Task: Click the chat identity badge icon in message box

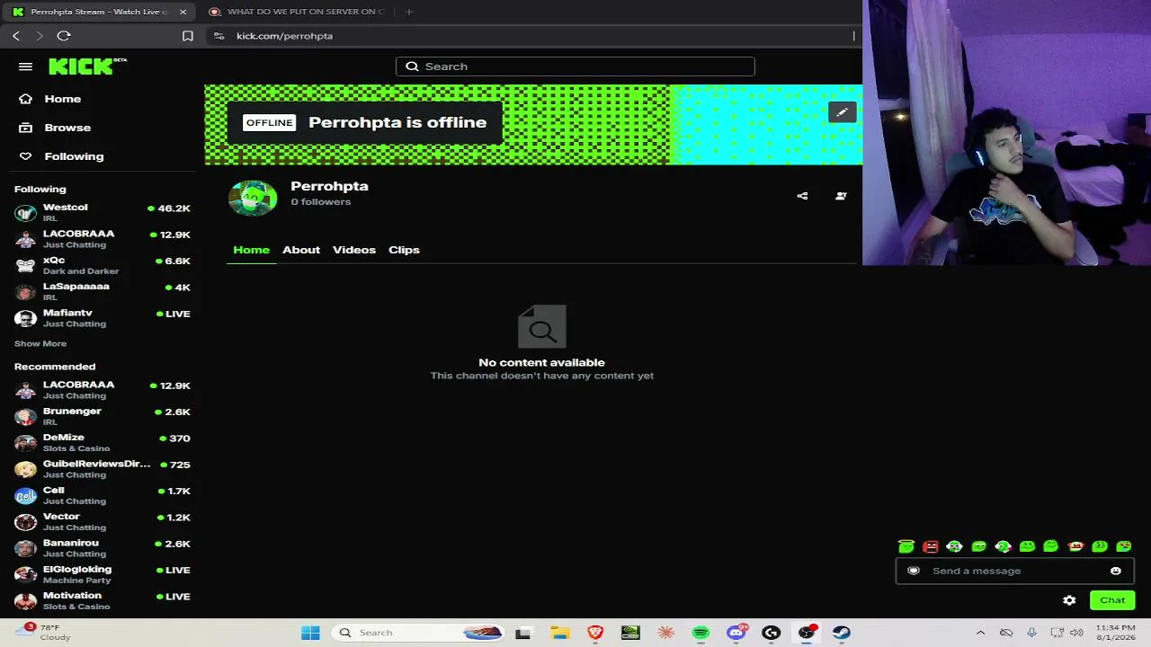Action: [x=914, y=571]
